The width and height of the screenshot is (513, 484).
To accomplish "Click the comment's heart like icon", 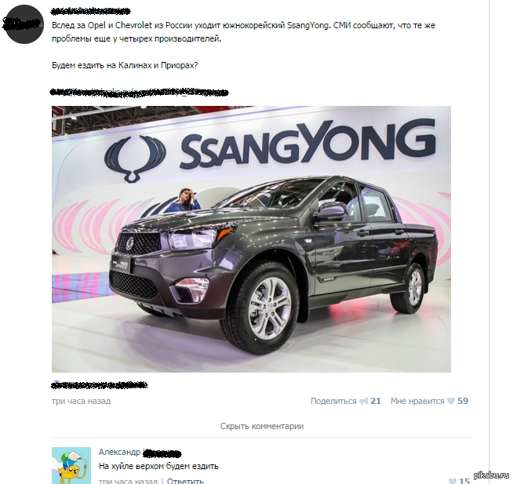I will point(453,481).
